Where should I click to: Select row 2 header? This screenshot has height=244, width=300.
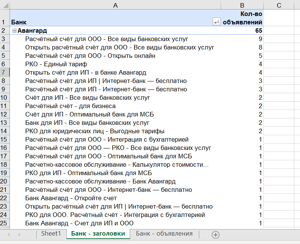(5, 30)
